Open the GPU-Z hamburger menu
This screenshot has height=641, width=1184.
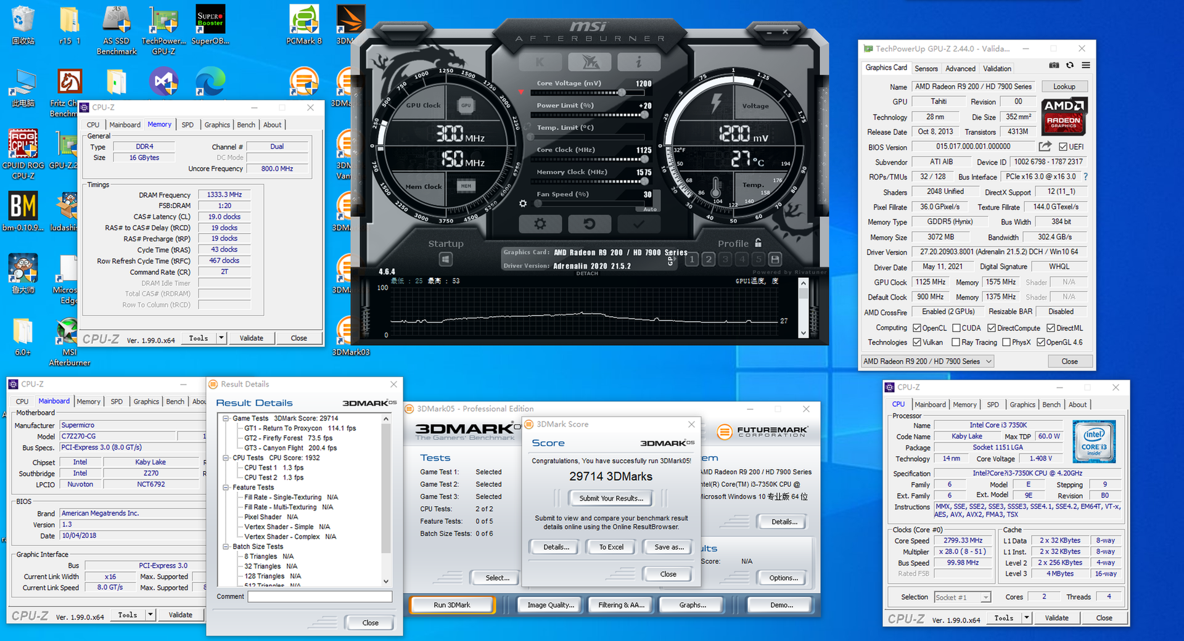pos(1086,65)
